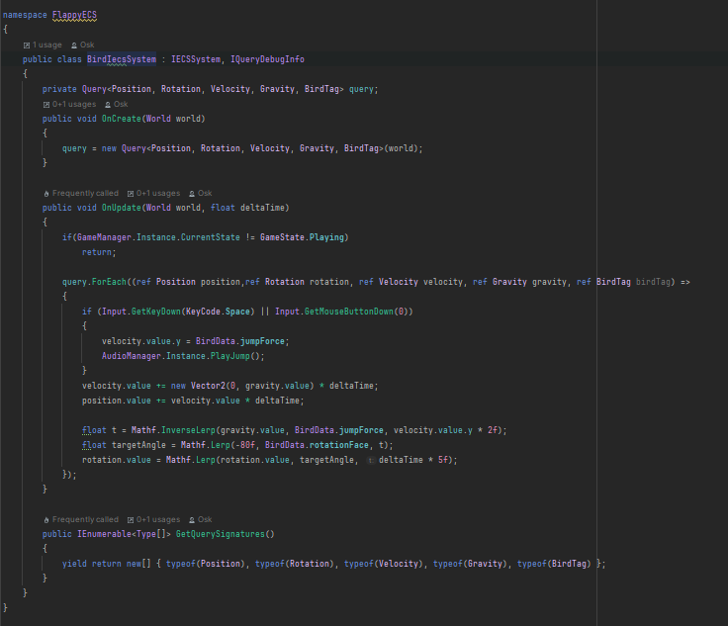This screenshot has height=626, width=728.
Task: Click 'Space' in KeyCode.Space
Action: pos(237,312)
